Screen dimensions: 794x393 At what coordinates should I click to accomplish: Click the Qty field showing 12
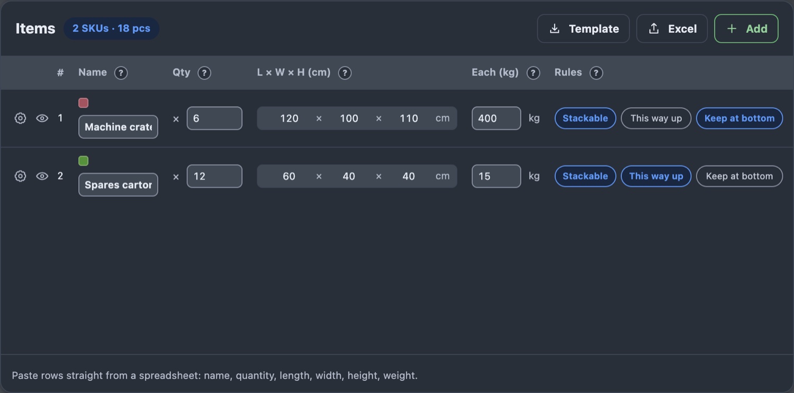click(x=214, y=176)
